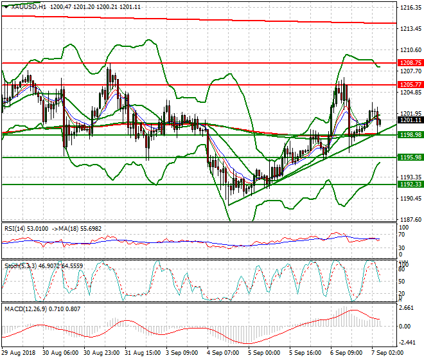Image resolution: width=424 pixels, height=360 pixels.
Task: Click the 31 Aug 15:00 time label
Action: pos(143,353)
